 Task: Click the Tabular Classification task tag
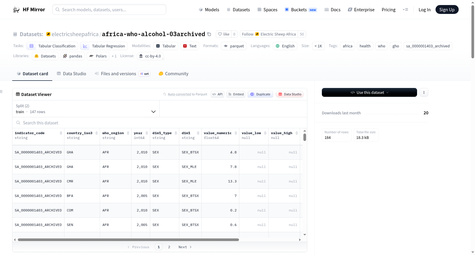click(52, 46)
